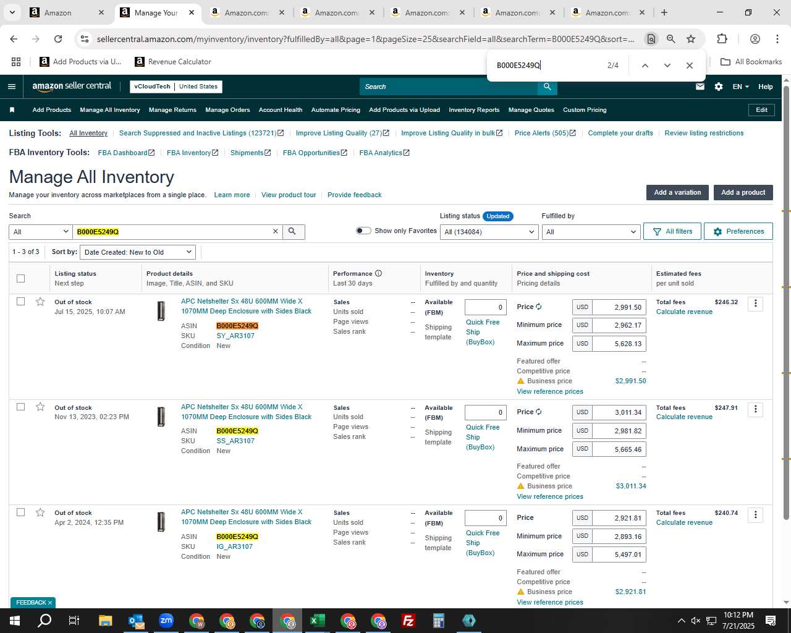The width and height of the screenshot is (791, 633).
Task: Open the Custom Pricing nav item
Action: pos(585,110)
